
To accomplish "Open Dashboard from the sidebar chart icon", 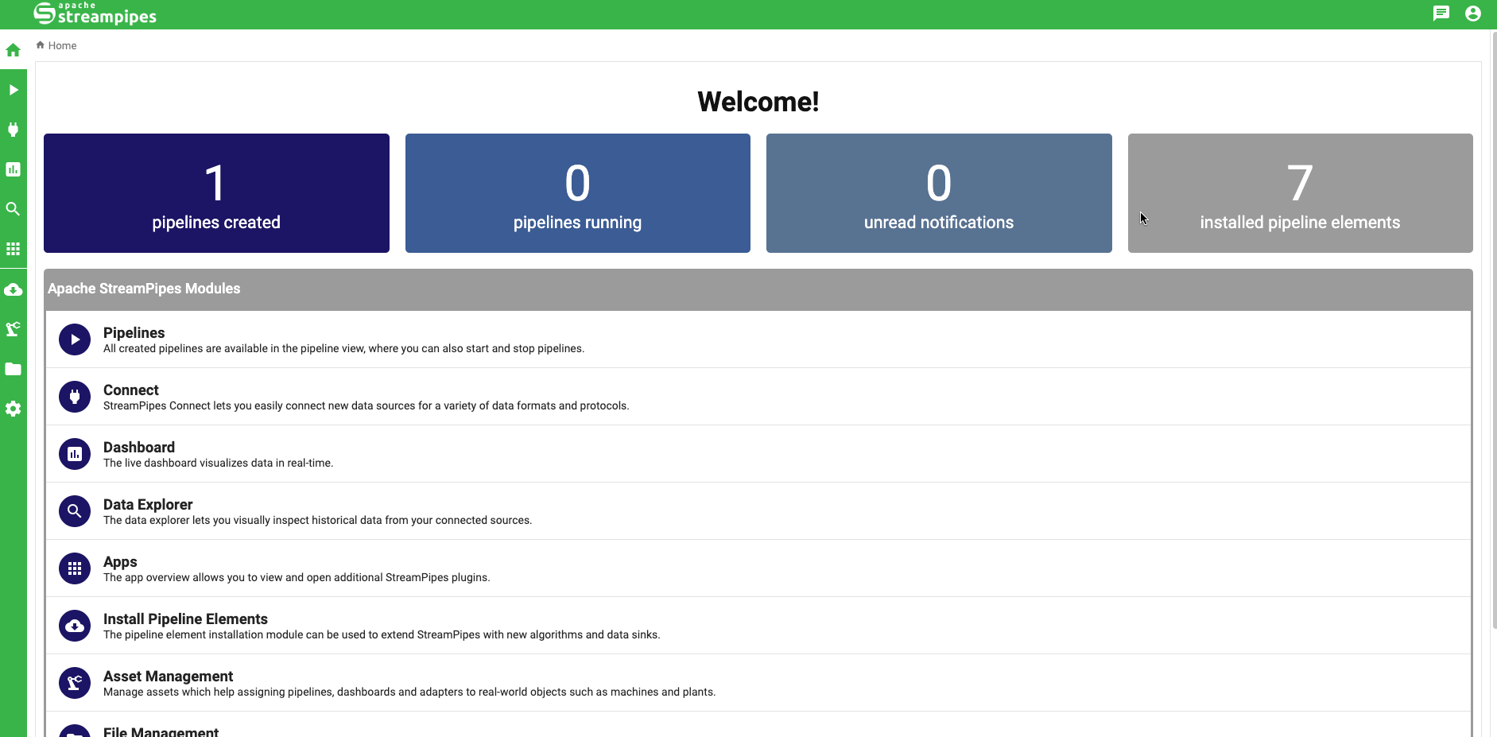I will [13, 169].
